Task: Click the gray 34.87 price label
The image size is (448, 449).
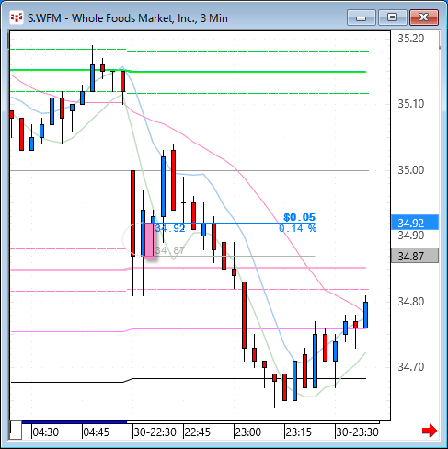Action: click(x=415, y=256)
